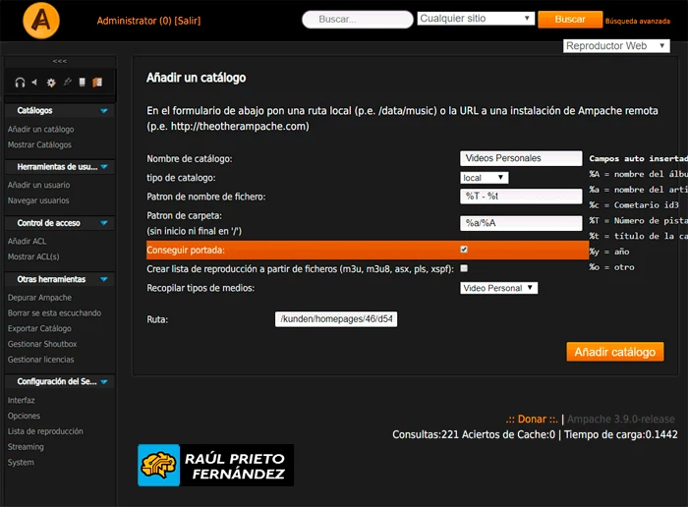
Task: Collapse the sidebar with the <<< control
Action: tap(59, 61)
